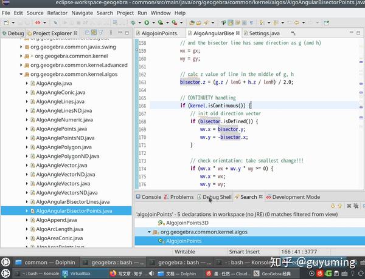
Task: Click the quick fix marker at line 159
Action: coord(137,50)
